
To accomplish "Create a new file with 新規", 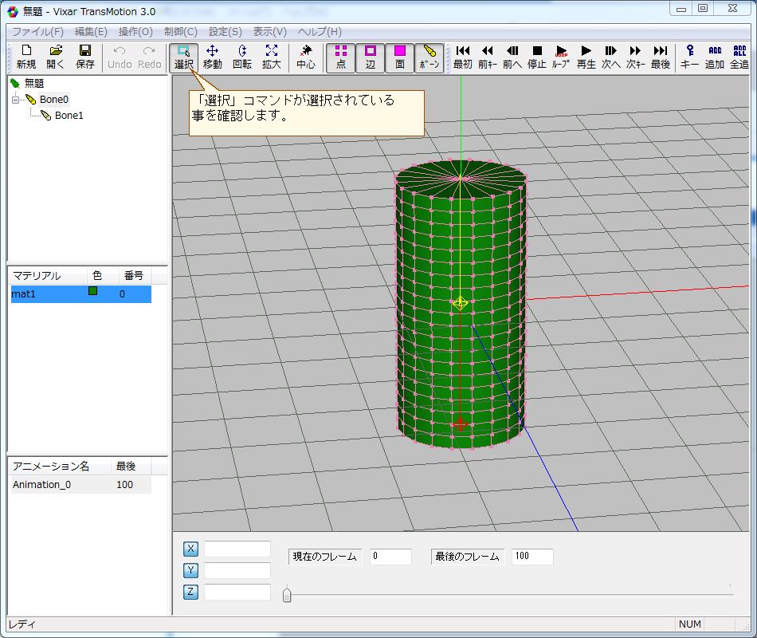I will (25, 57).
